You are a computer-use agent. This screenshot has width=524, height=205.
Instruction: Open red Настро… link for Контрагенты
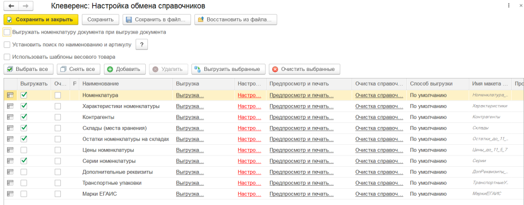click(x=249, y=117)
